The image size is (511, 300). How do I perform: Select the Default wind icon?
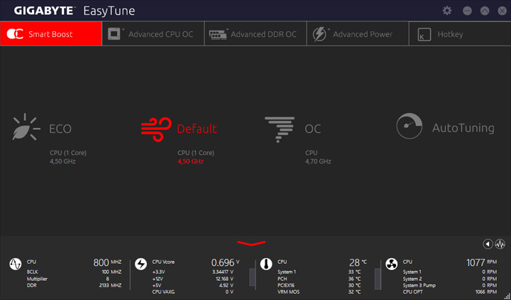click(156, 129)
